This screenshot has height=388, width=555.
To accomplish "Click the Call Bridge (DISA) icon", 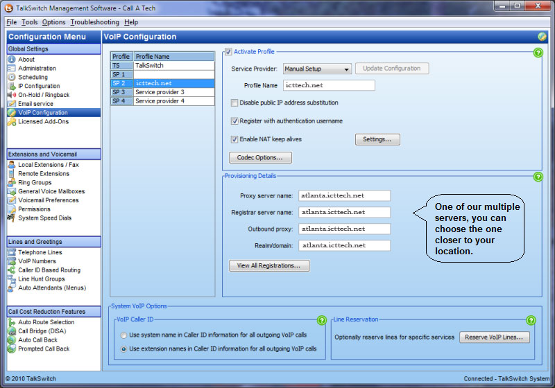I will [x=12, y=331].
